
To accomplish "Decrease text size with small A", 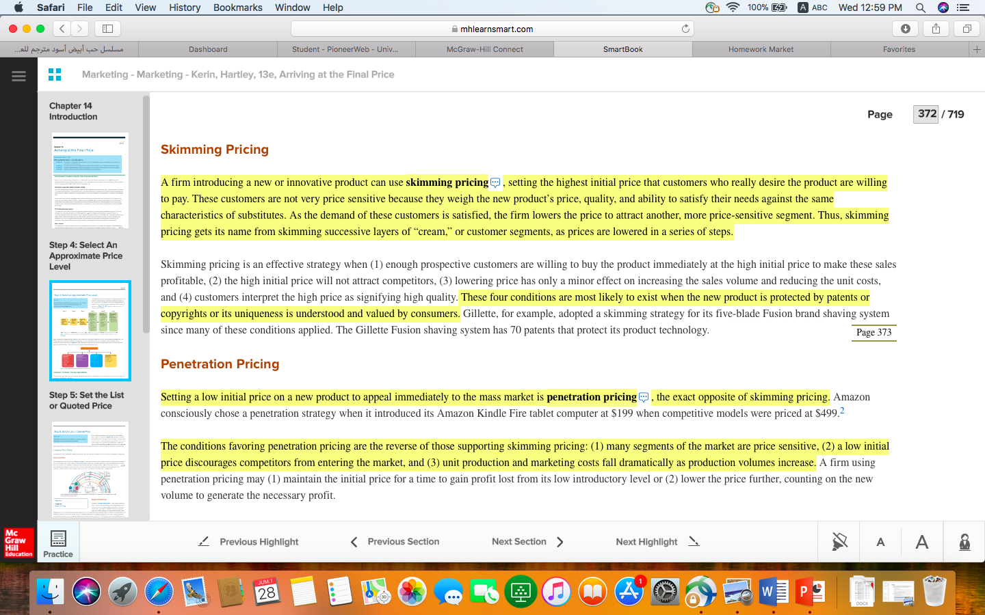I will [880, 542].
